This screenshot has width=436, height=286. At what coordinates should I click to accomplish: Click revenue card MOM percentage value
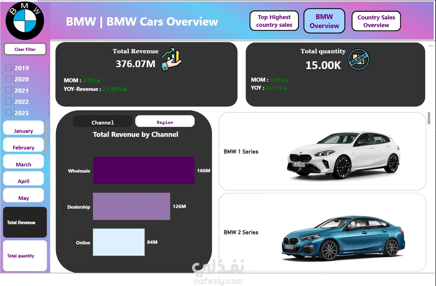[92, 80]
